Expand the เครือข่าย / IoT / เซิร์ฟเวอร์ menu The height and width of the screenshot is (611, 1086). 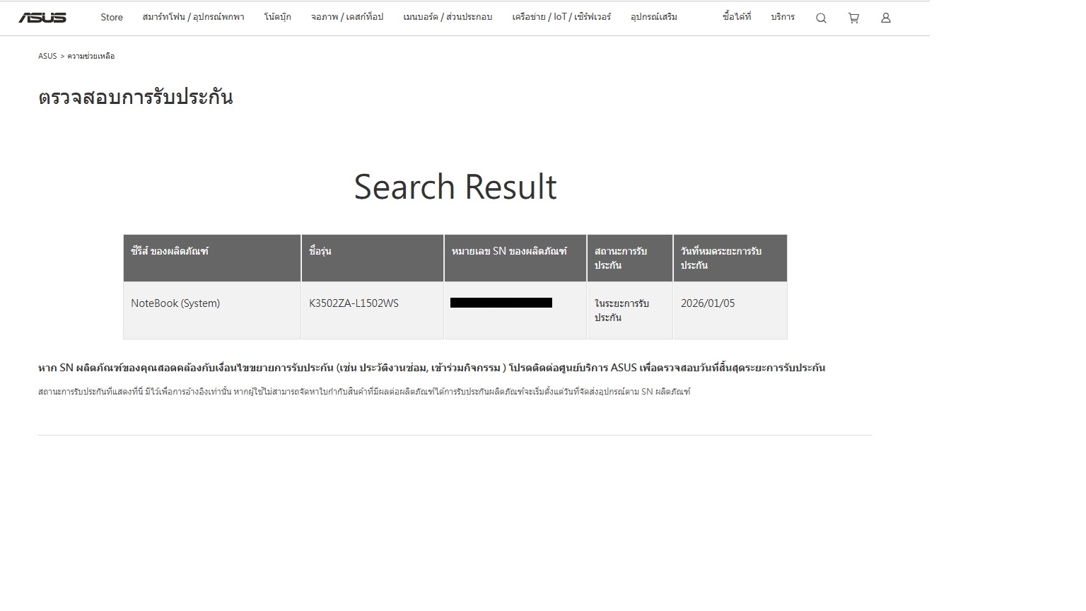point(561,17)
